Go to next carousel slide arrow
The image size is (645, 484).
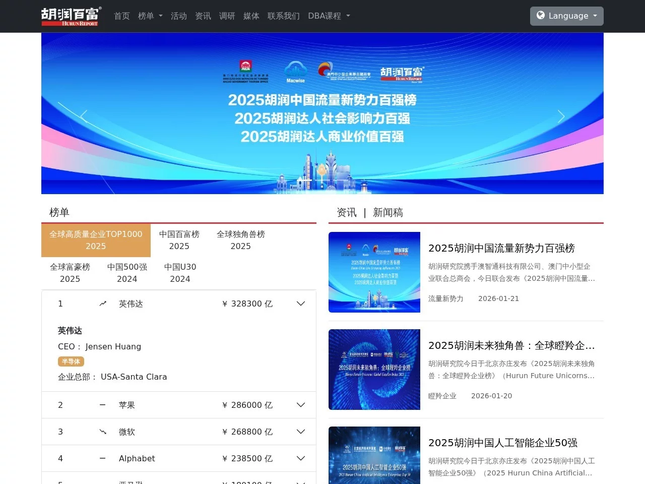(561, 116)
